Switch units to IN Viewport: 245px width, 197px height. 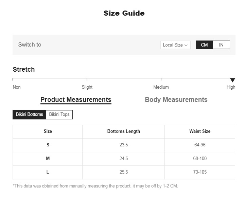click(x=221, y=45)
